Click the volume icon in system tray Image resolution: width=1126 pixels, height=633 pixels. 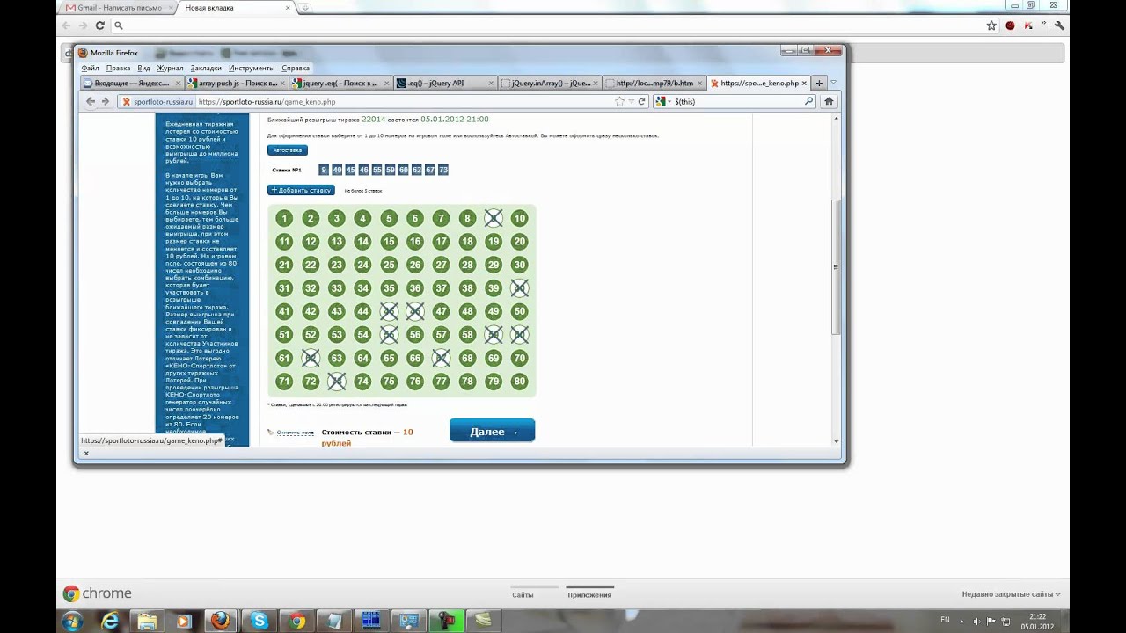coord(976,622)
